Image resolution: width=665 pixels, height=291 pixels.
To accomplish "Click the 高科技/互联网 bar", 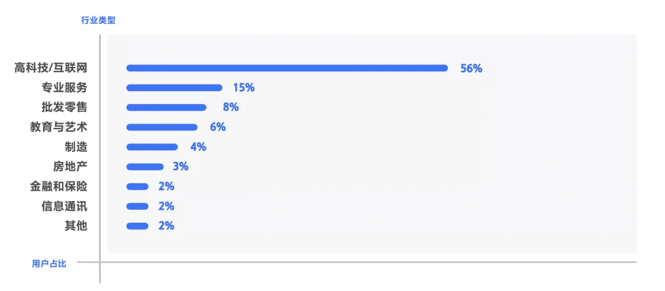I will click(x=287, y=68).
